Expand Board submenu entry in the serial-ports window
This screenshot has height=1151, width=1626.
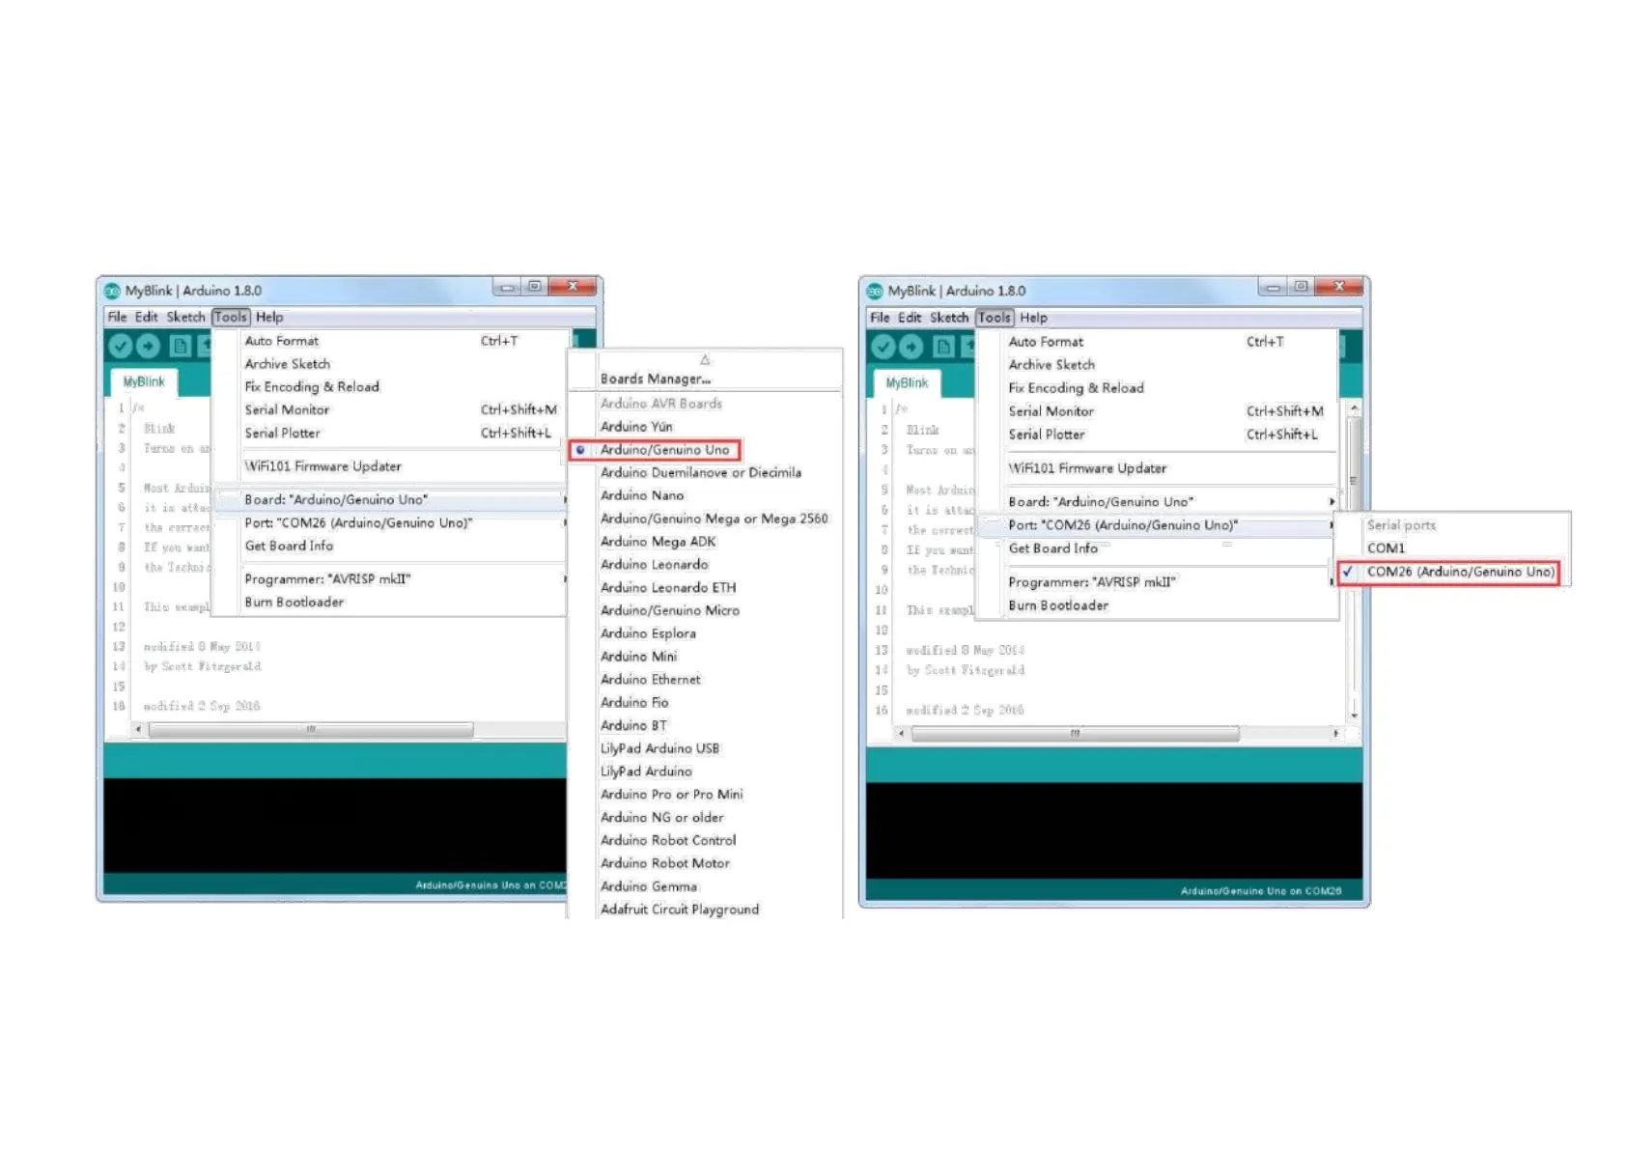point(1157,502)
